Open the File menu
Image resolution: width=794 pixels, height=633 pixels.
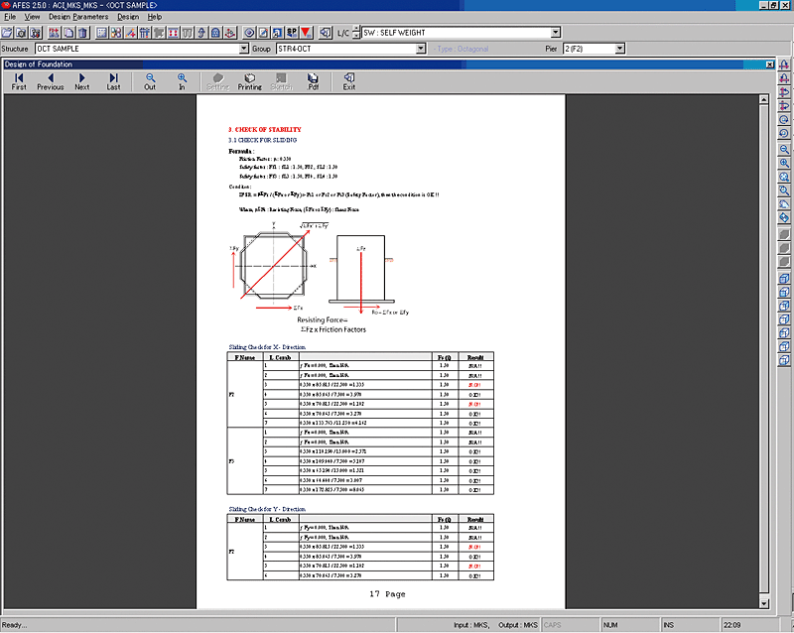pyautogui.click(x=10, y=17)
